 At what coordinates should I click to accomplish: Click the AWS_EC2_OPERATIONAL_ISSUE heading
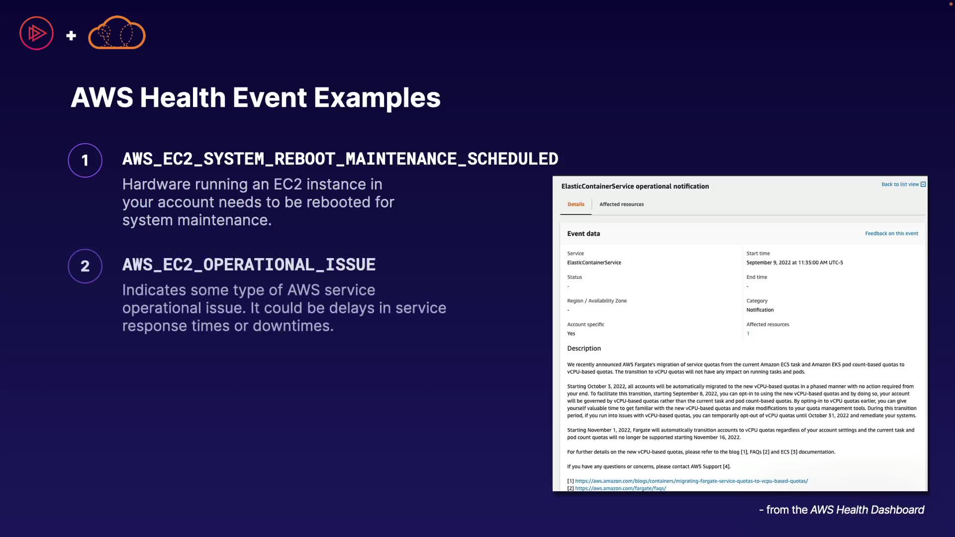coord(249,265)
